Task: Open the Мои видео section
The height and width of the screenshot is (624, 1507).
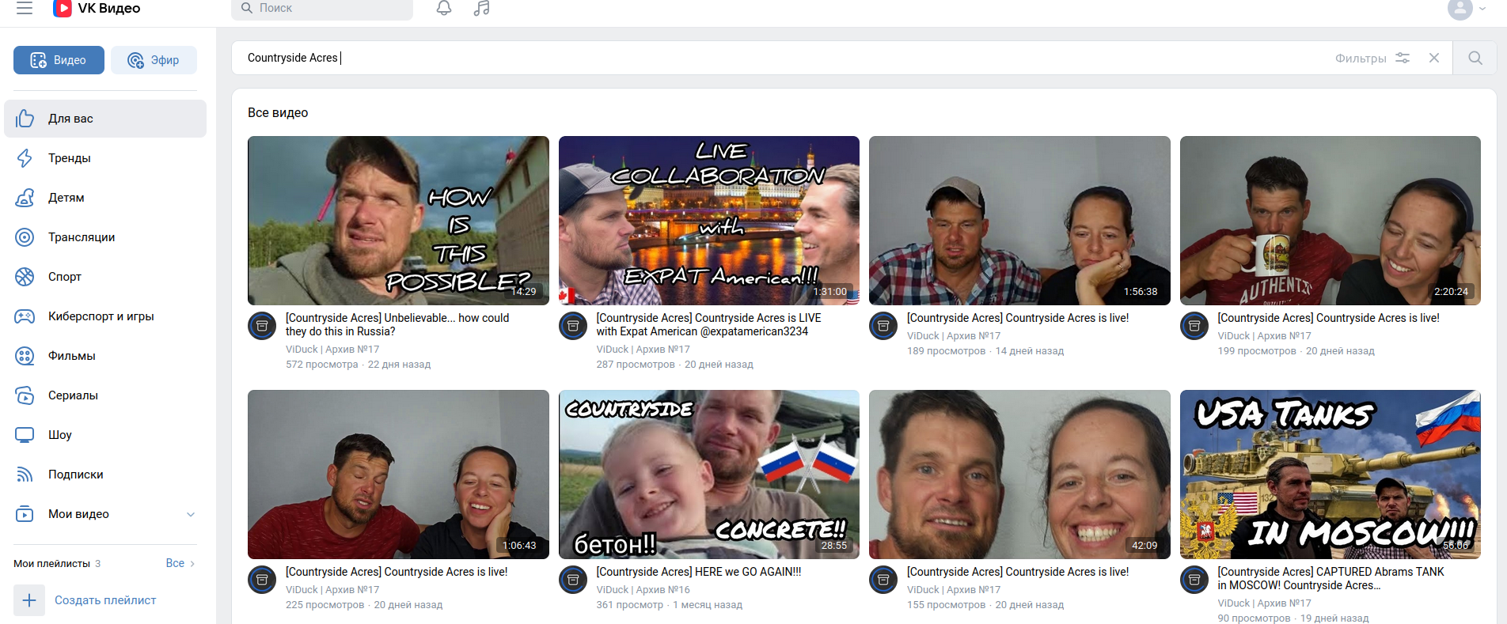Action: click(x=105, y=514)
